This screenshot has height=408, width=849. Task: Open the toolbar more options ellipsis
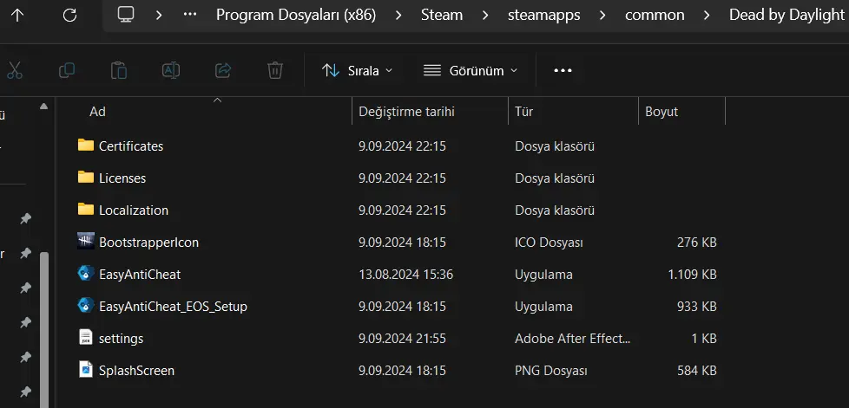tap(563, 70)
